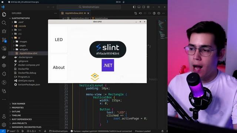Toggle primary side bar layout icon

[x=134, y=7]
